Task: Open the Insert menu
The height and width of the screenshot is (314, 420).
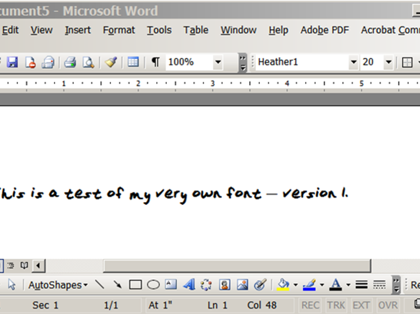Action: [x=78, y=30]
